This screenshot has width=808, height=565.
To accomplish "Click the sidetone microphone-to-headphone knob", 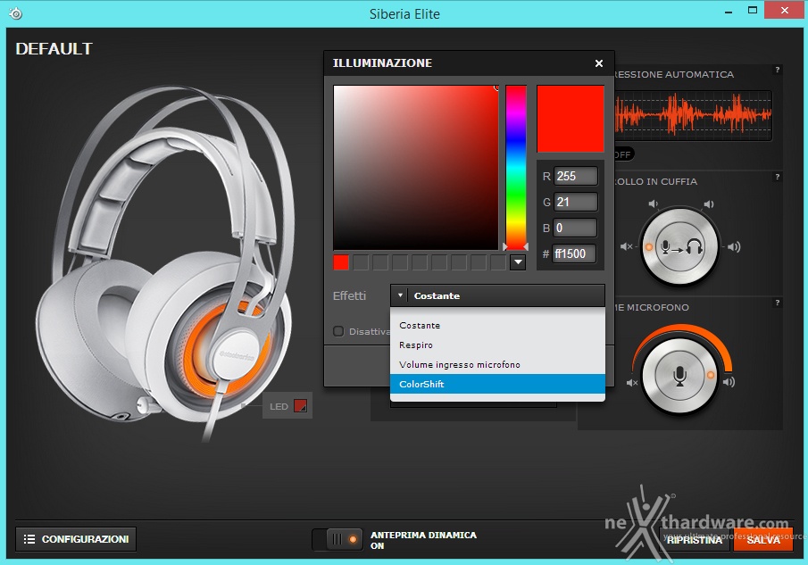I will (679, 247).
